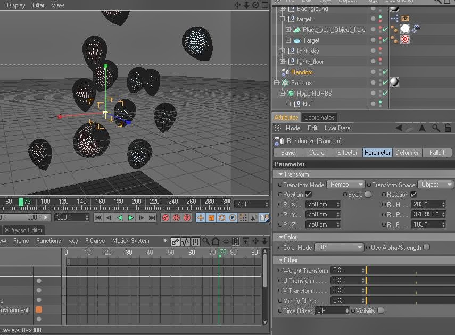Open the Falloff tab
455x335 pixels.
pos(437,153)
